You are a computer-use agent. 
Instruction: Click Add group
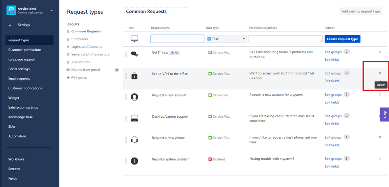click(x=77, y=78)
